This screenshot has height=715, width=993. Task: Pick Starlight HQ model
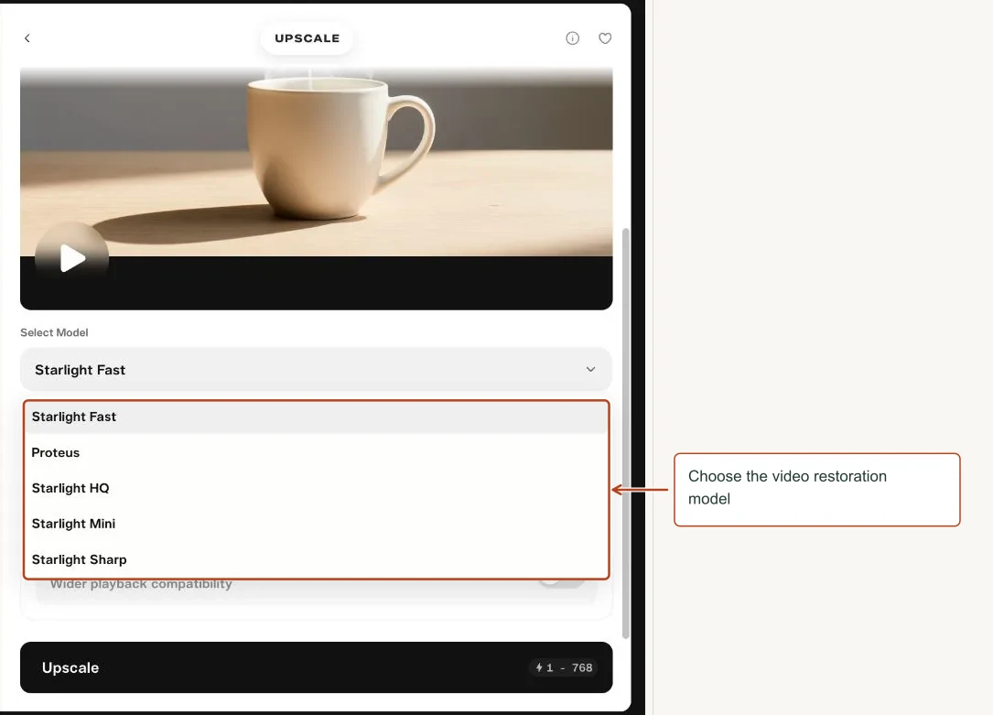316,488
